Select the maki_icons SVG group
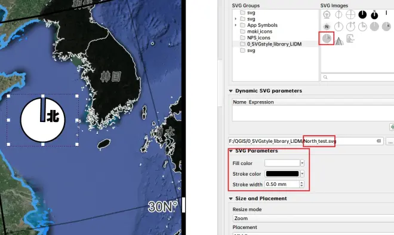Viewport: 394px width, 235px height. (260, 32)
